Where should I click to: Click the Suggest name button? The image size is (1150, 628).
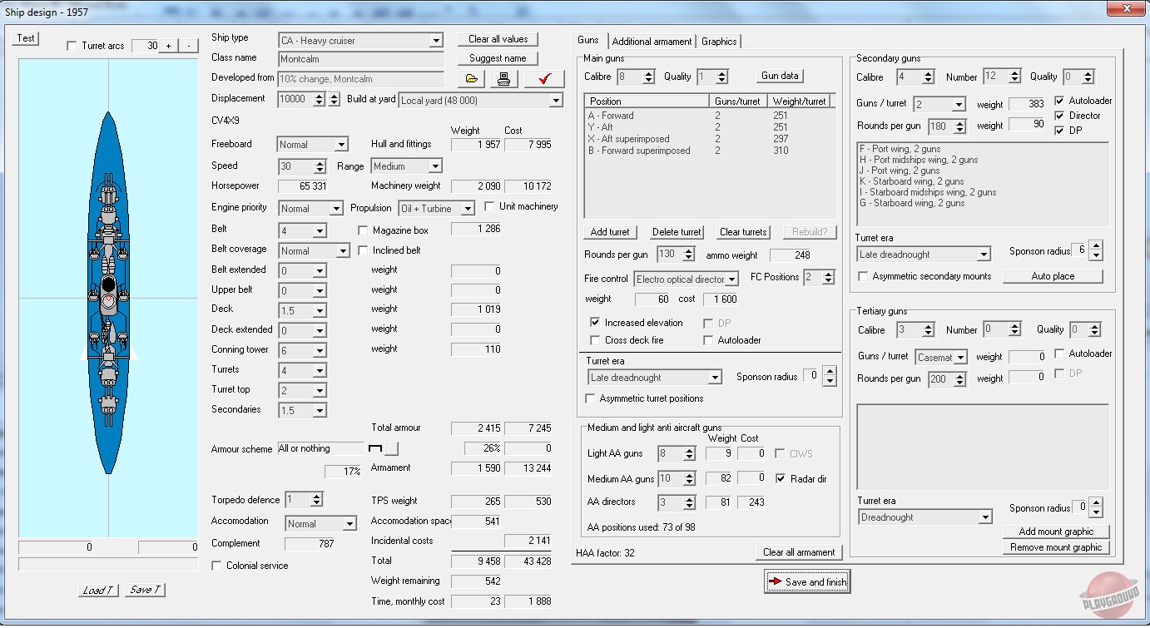498,58
